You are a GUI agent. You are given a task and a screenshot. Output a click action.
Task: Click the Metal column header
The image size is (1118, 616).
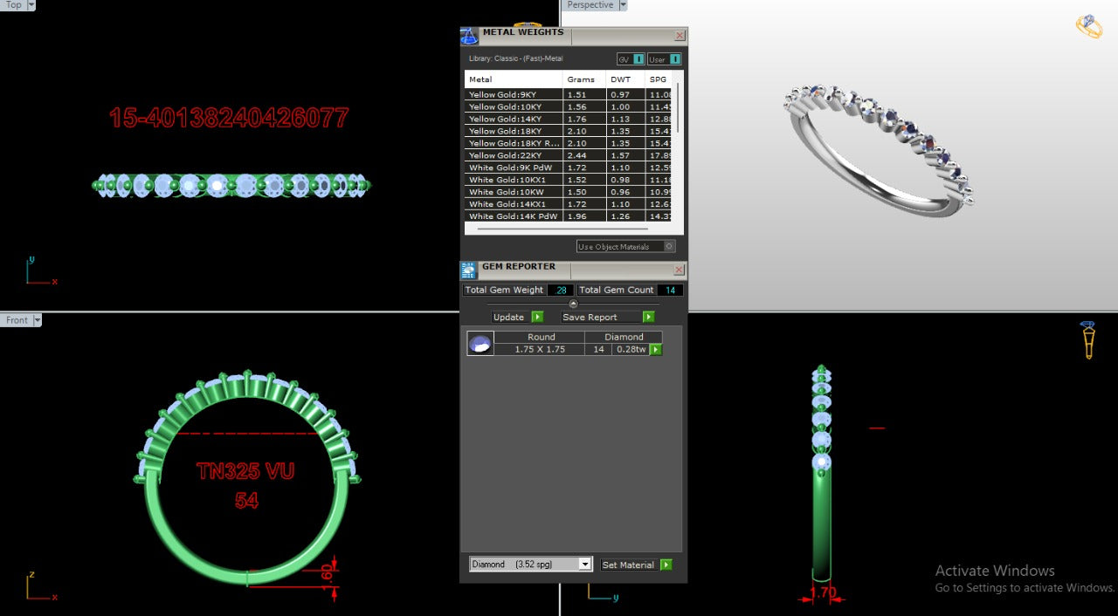click(x=514, y=79)
